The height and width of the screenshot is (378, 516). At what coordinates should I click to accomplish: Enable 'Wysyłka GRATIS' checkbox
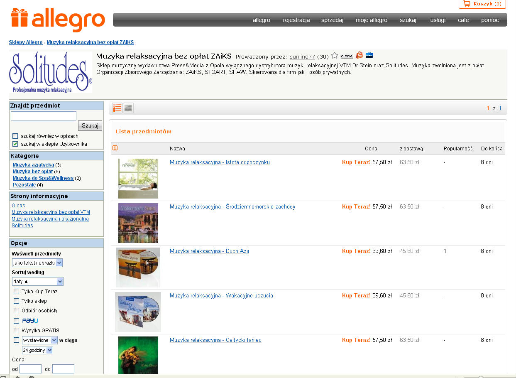(x=17, y=330)
